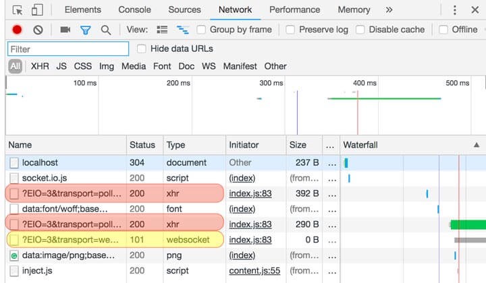Screen dimensions: 486x283
Task: Click the capture screenshots camera icon
Action: coord(65,30)
